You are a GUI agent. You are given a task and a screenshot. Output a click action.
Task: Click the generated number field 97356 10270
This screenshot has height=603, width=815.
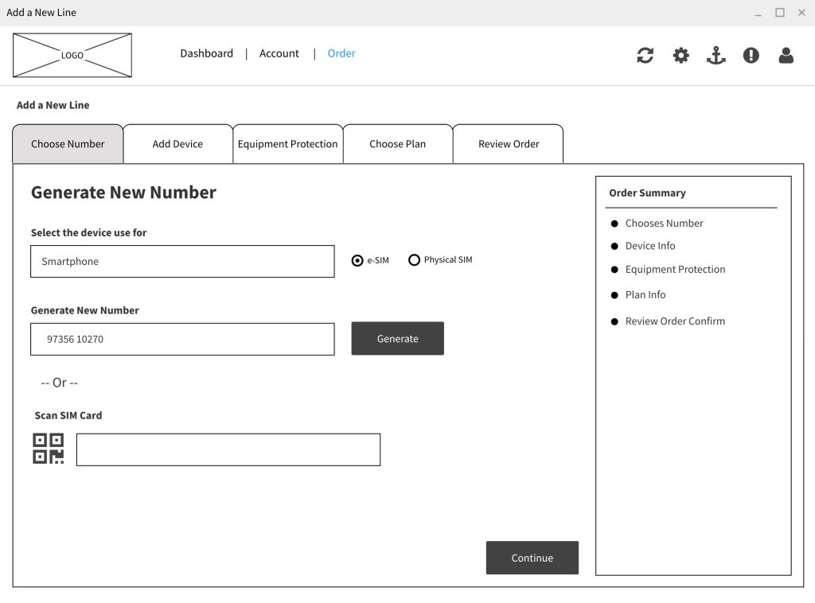coord(182,339)
